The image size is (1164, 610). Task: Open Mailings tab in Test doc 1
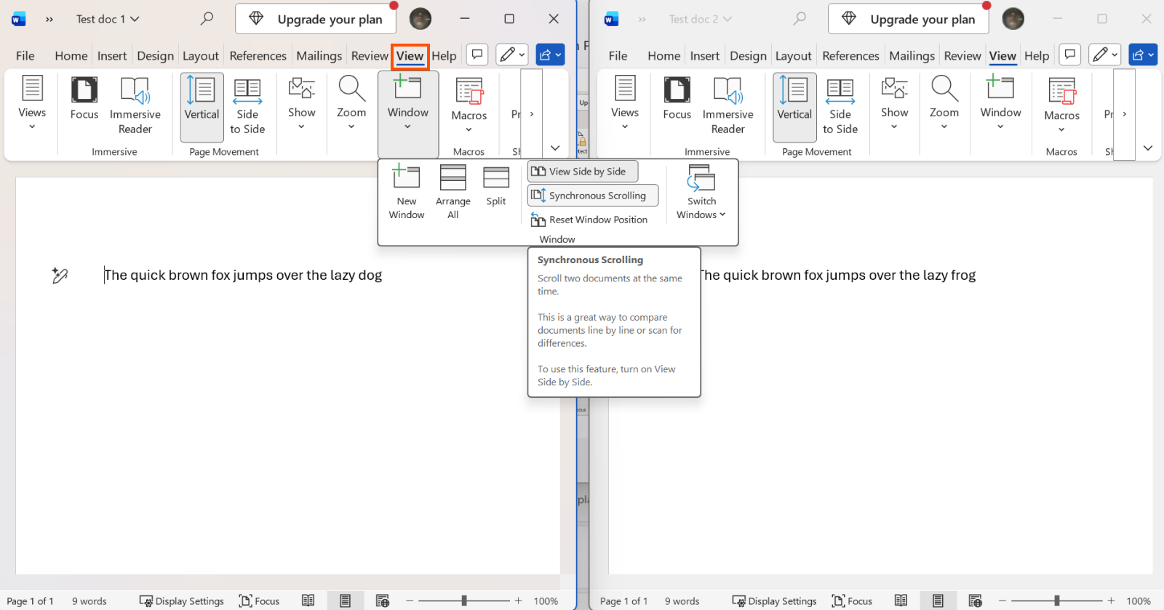(x=319, y=56)
